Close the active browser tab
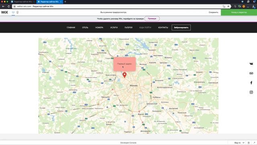Viewport: 257px width, 145px height. [x=61, y=2]
